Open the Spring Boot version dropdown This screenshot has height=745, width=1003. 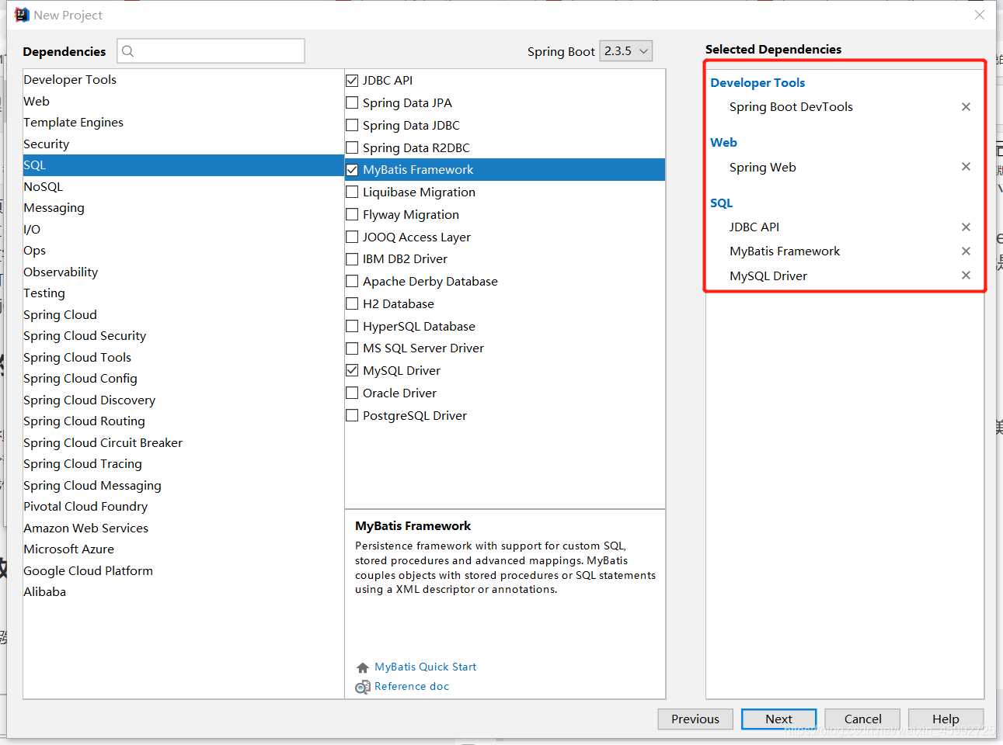click(626, 51)
